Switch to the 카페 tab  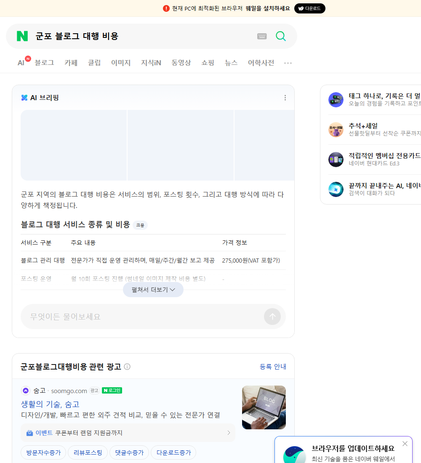[71, 63]
